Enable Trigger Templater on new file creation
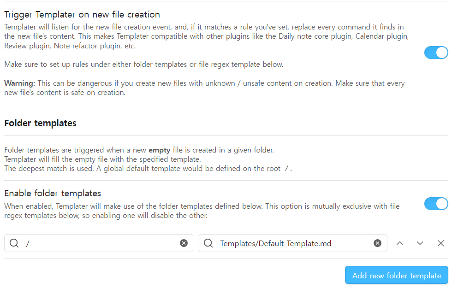 (436, 53)
